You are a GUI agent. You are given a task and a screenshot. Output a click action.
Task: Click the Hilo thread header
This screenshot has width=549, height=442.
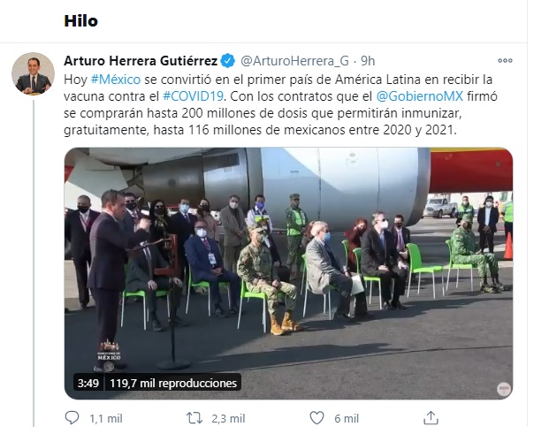point(80,21)
